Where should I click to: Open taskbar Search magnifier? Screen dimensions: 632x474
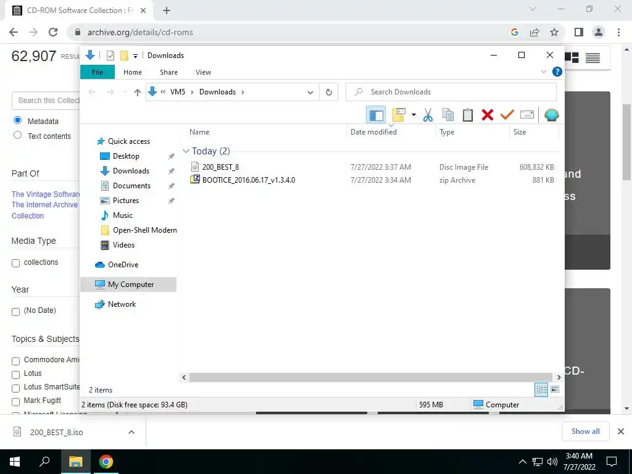pos(44,462)
